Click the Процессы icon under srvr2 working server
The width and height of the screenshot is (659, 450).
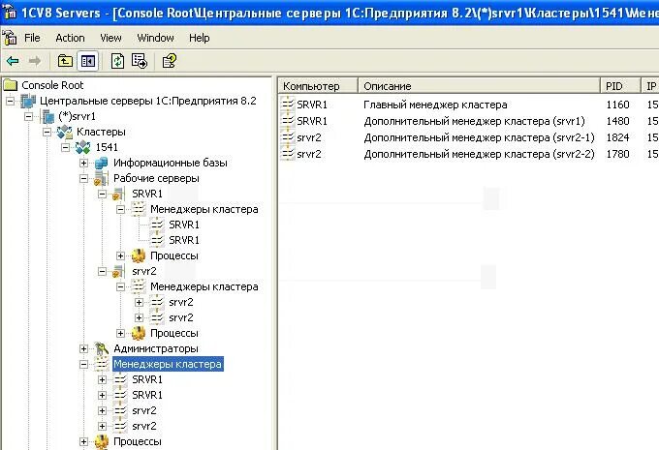point(139,333)
